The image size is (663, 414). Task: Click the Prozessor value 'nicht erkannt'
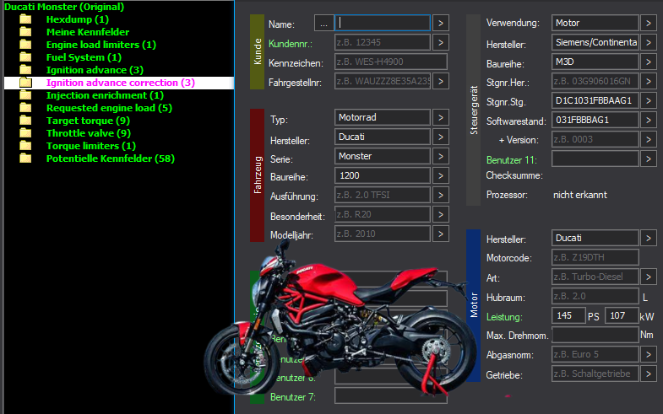[x=580, y=195]
